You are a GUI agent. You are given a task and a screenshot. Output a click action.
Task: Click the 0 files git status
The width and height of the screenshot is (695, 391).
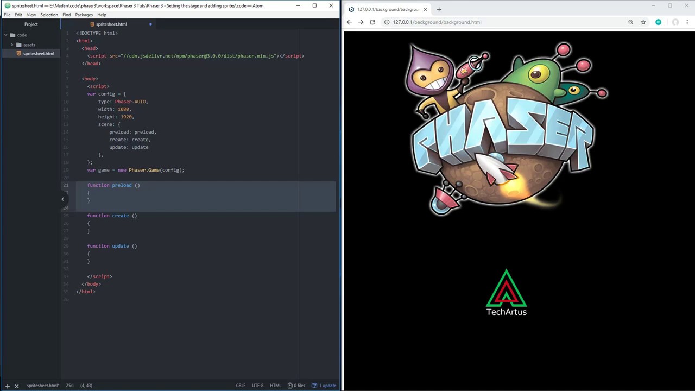296,386
